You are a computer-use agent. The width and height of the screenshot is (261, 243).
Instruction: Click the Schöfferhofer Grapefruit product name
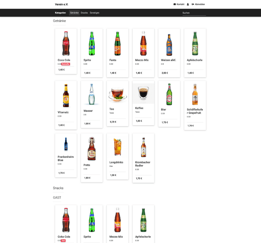[x=195, y=111]
